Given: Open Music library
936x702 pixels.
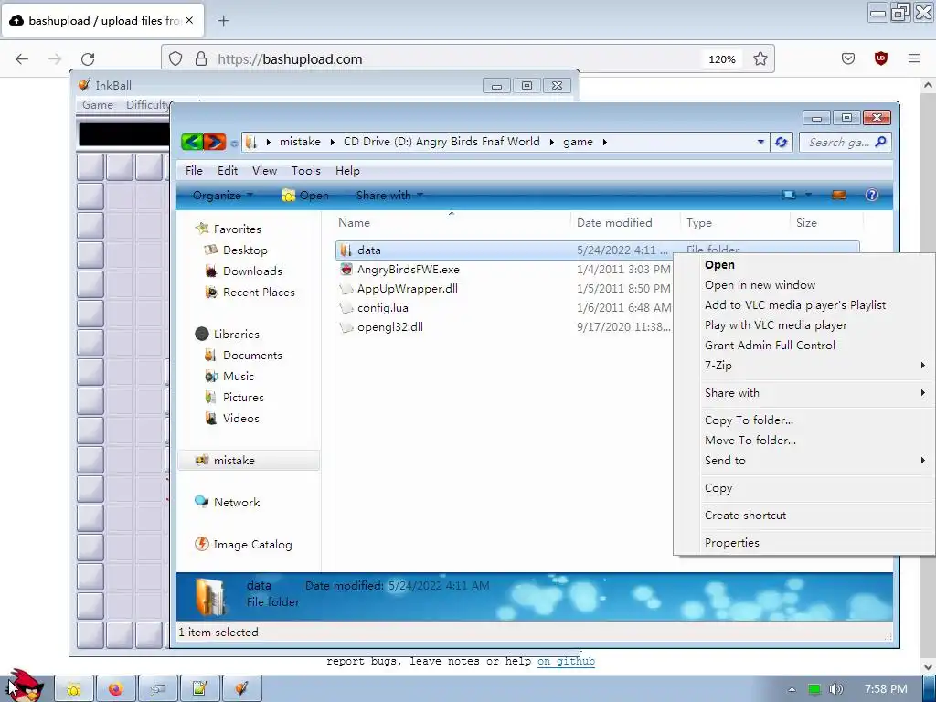Looking at the screenshot, I should [239, 376].
